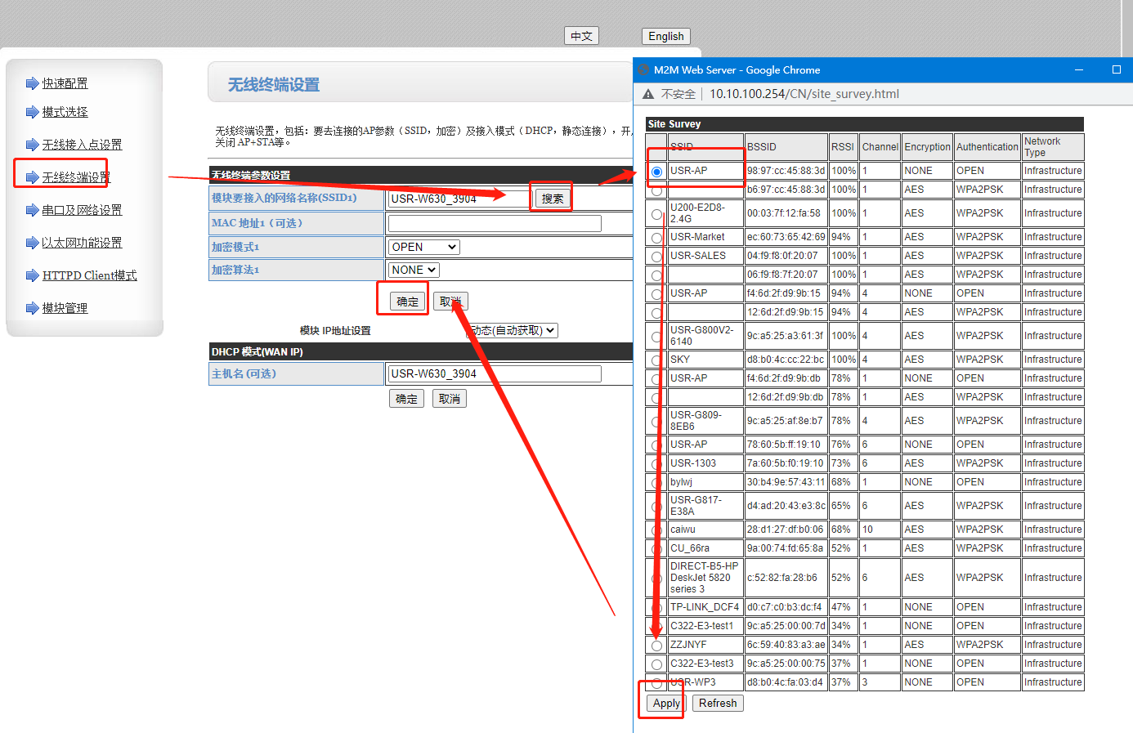The height and width of the screenshot is (733, 1133).
Task: Click the arrow icon next to 无线接入点设置
Action: tap(33, 145)
